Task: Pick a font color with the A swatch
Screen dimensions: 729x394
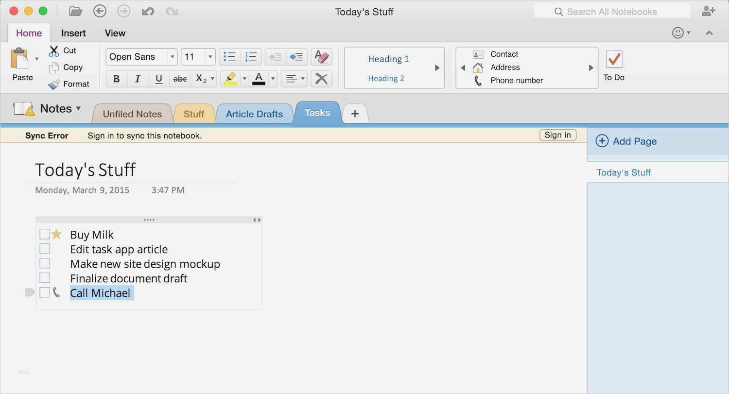Action: pos(259,78)
